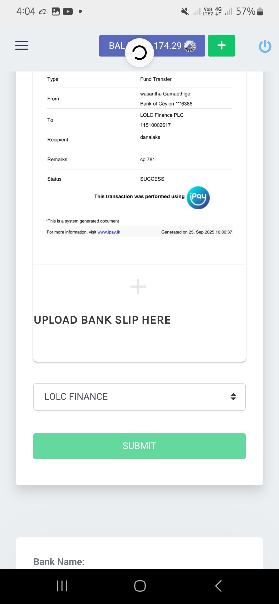Click the iPay logo on the receipt
This screenshot has width=279, height=604.
[198, 198]
